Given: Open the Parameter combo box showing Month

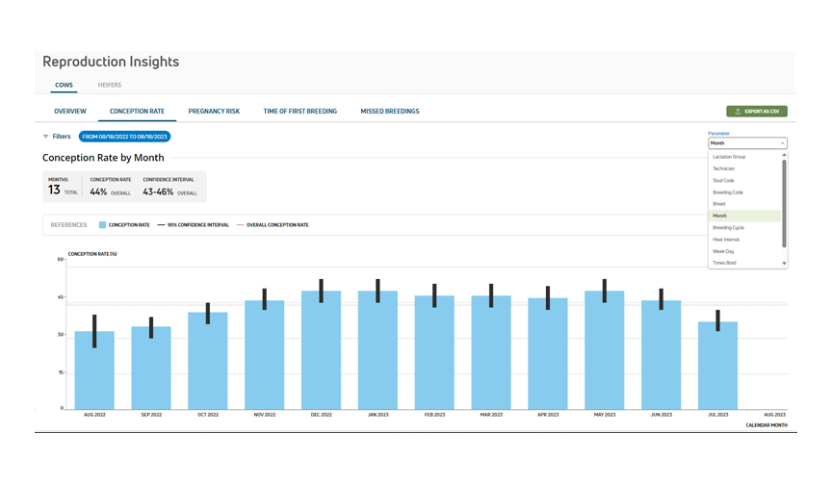Looking at the screenshot, I should 747,143.
